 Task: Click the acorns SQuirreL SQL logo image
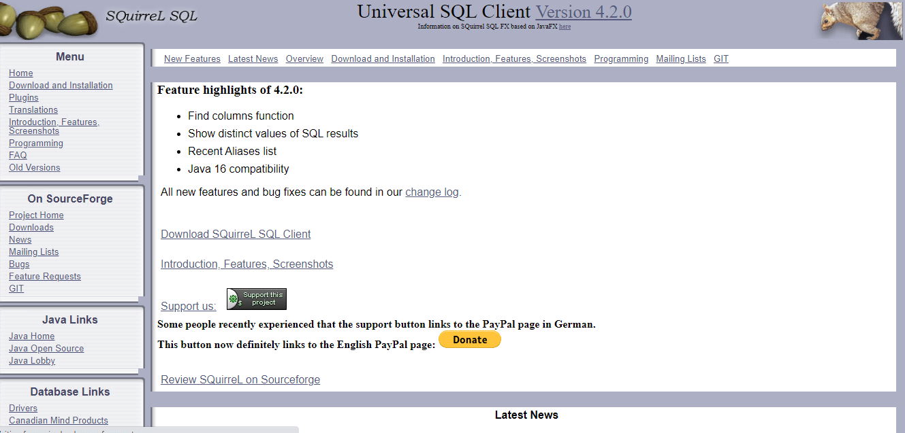pyautogui.click(x=101, y=20)
